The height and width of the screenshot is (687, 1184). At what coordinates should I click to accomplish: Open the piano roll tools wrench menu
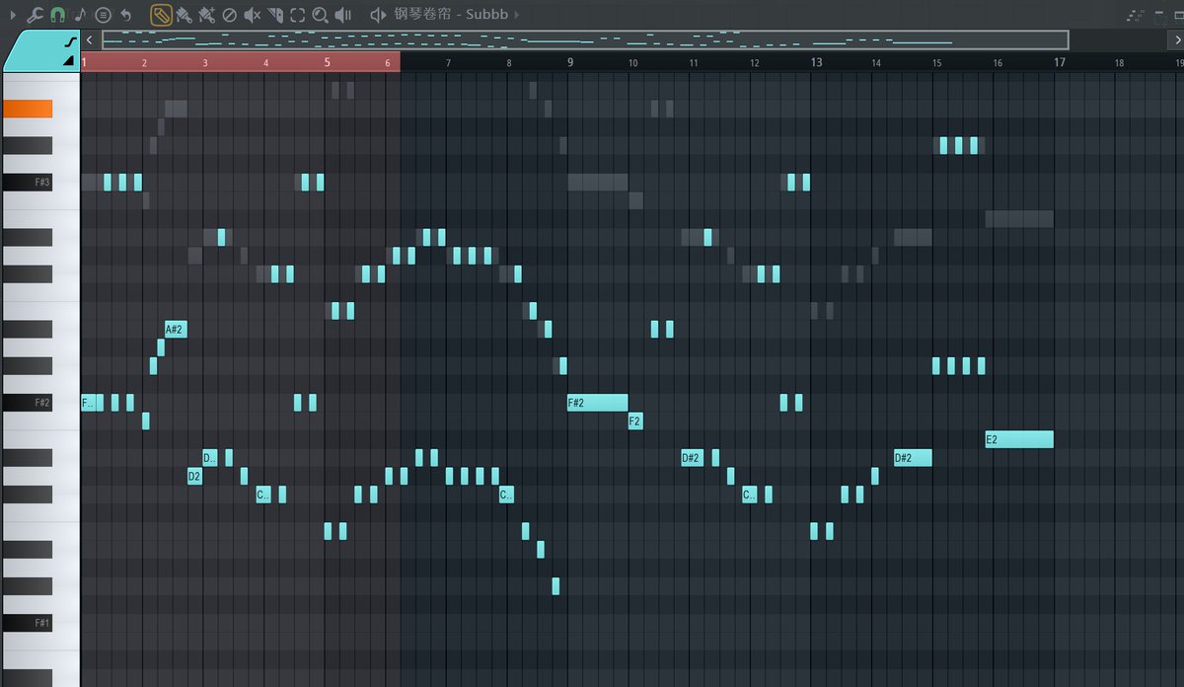(x=35, y=15)
